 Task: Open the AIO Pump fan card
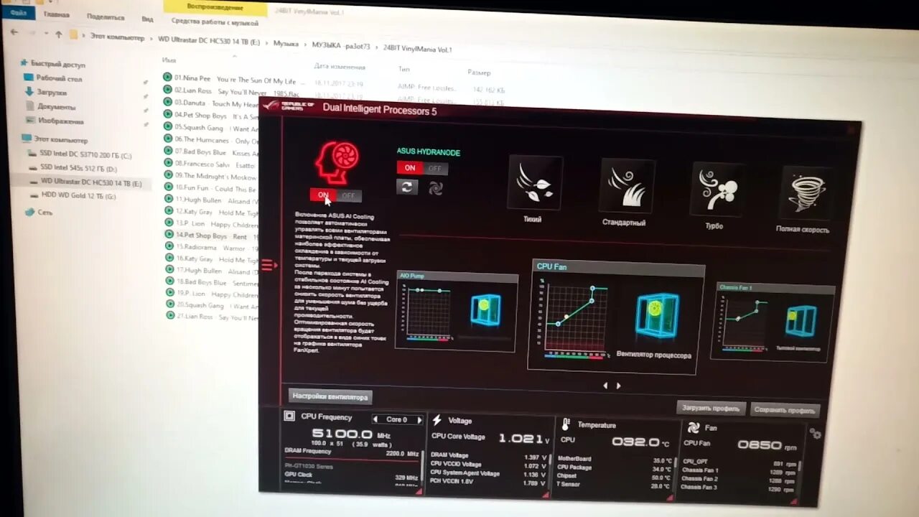tap(456, 312)
